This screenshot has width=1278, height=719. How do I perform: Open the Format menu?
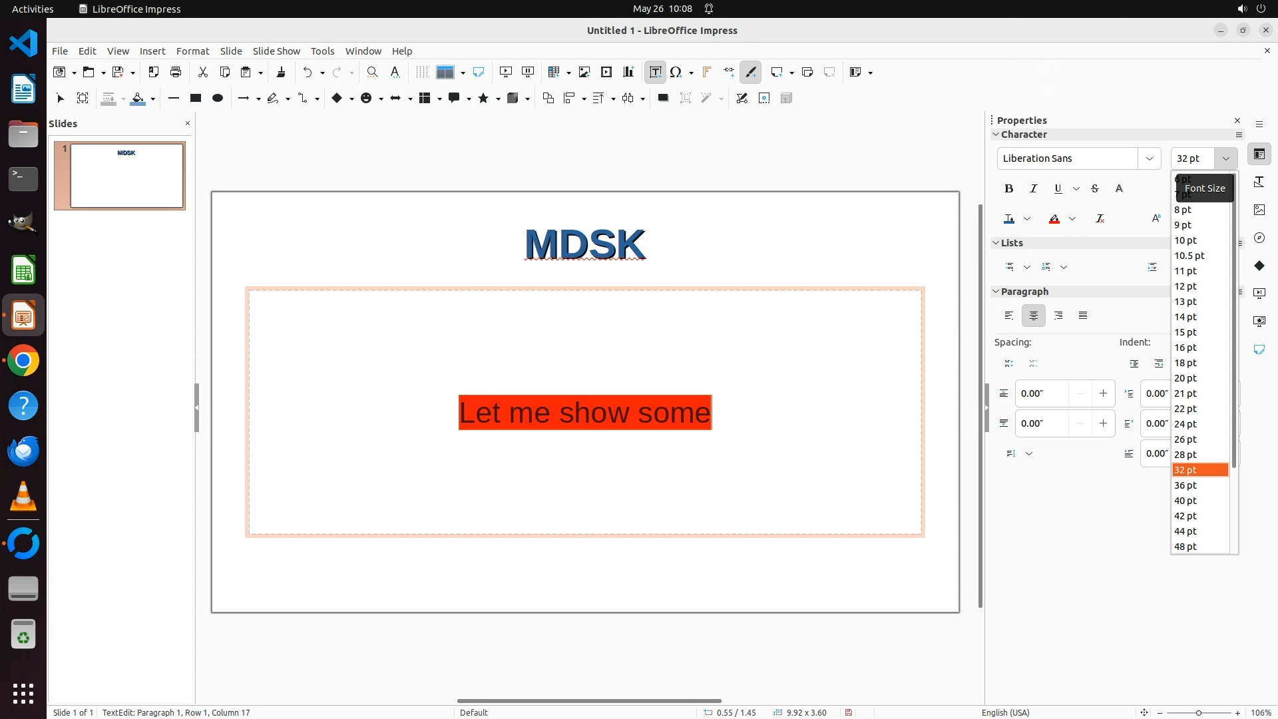192,51
